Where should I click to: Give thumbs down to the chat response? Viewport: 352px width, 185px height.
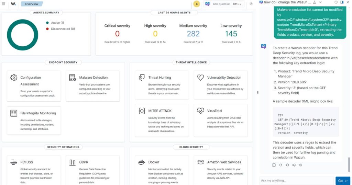click(x=294, y=165)
